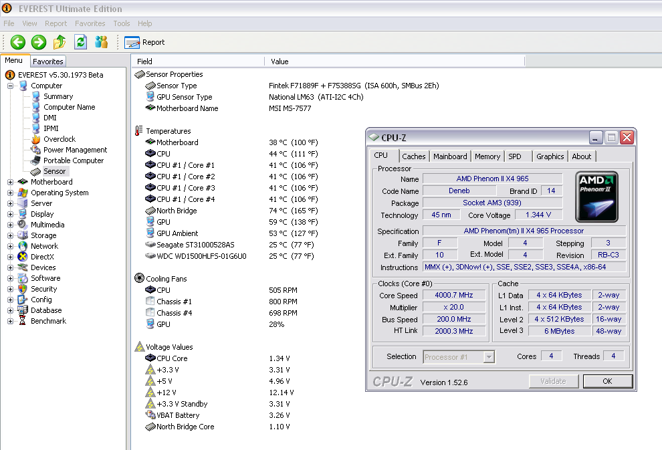Switch to the Graphics tab in CPU-Z
Image resolution: width=662 pixels, height=450 pixels.
point(550,156)
